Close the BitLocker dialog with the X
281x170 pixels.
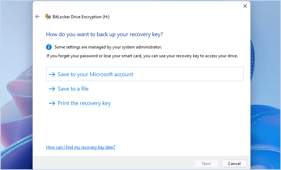coord(245,6)
